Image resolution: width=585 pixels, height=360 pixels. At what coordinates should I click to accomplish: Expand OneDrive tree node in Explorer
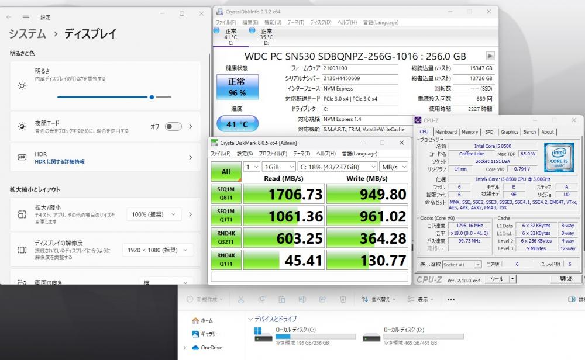(185, 348)
